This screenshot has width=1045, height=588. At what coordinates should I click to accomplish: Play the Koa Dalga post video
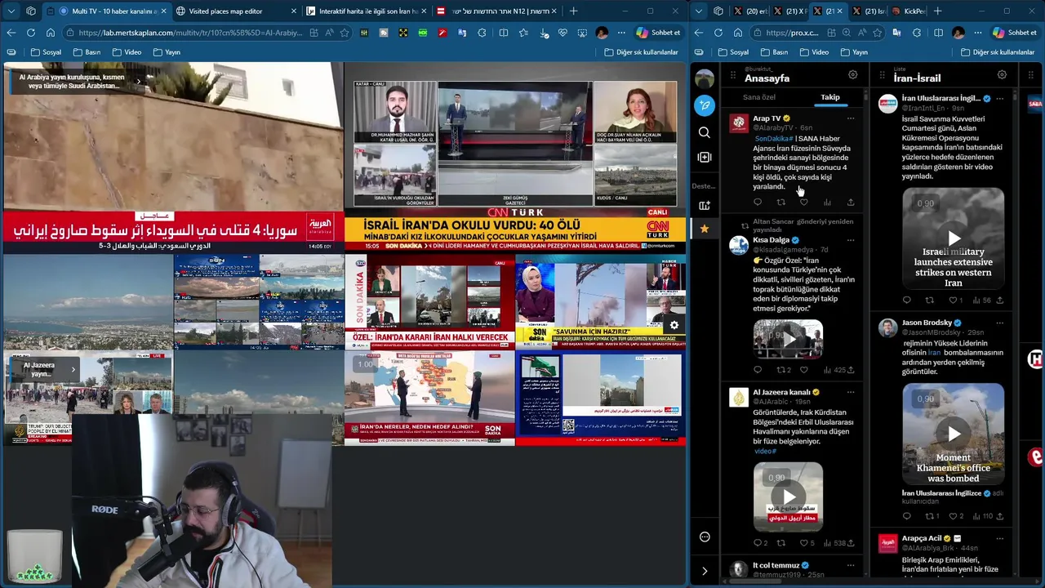tap(788, 340)
